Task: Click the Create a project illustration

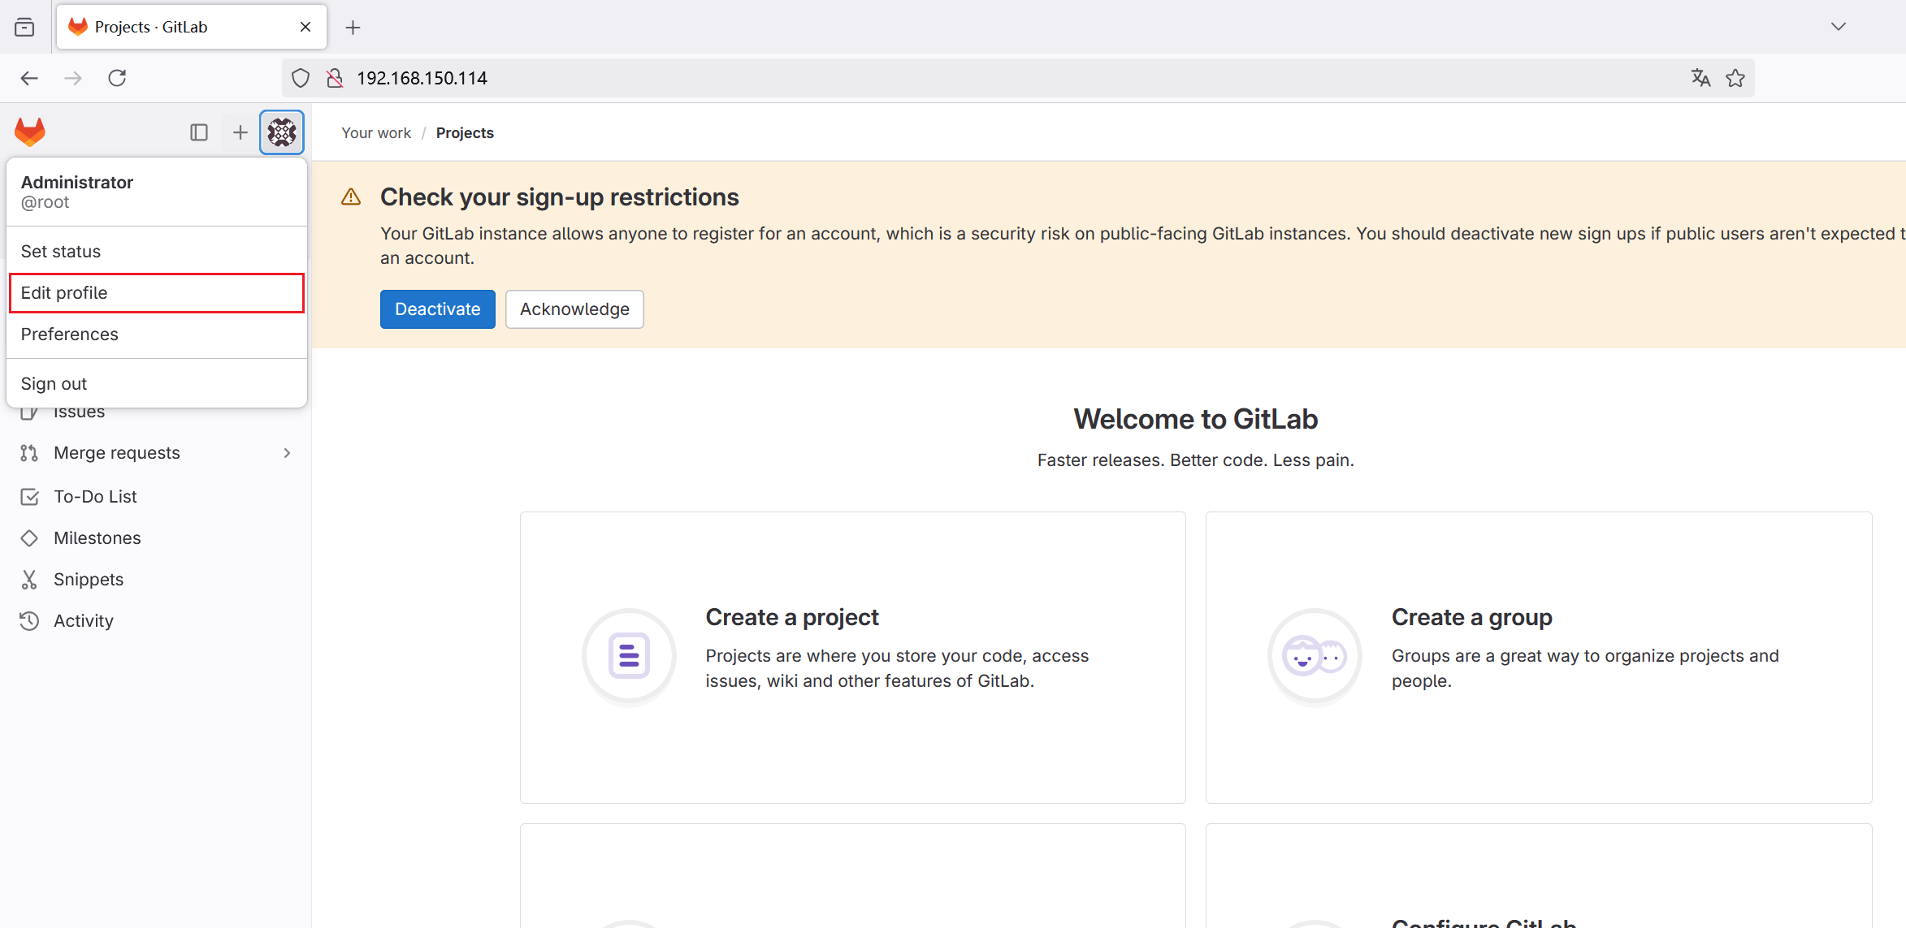Action: point(629,656)
